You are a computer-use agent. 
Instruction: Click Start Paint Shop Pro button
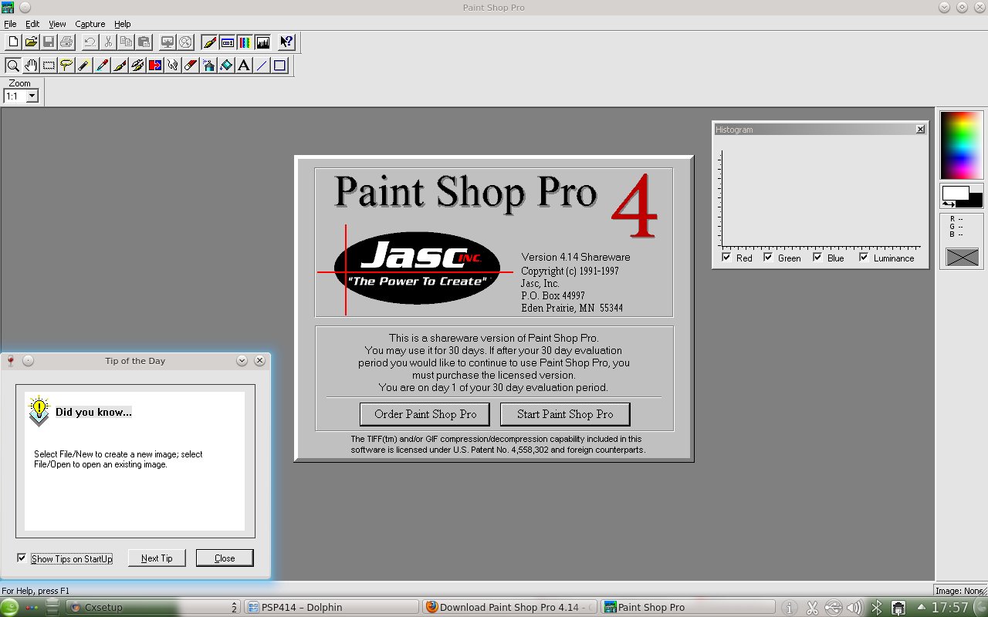pos(565,414)
